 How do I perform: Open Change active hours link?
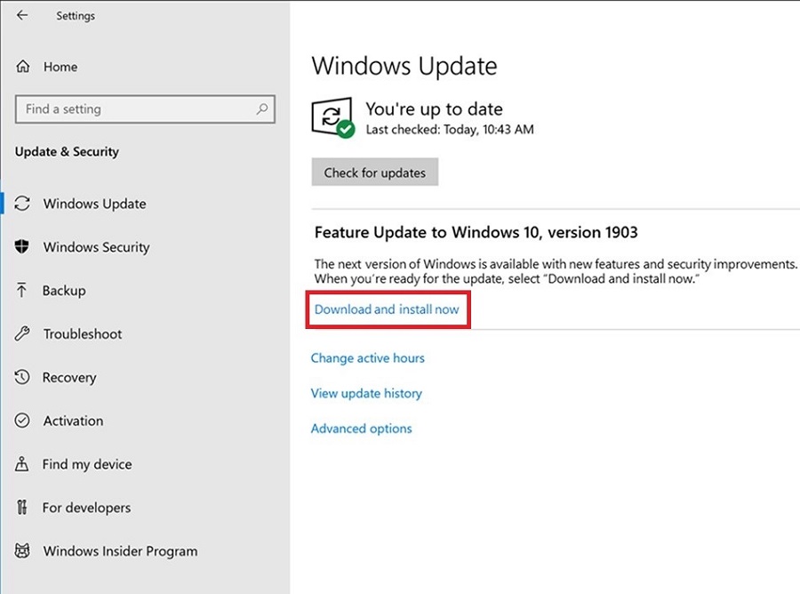(367, 358)
